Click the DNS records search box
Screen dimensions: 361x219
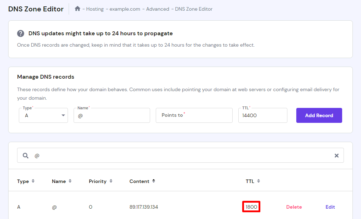180,155
